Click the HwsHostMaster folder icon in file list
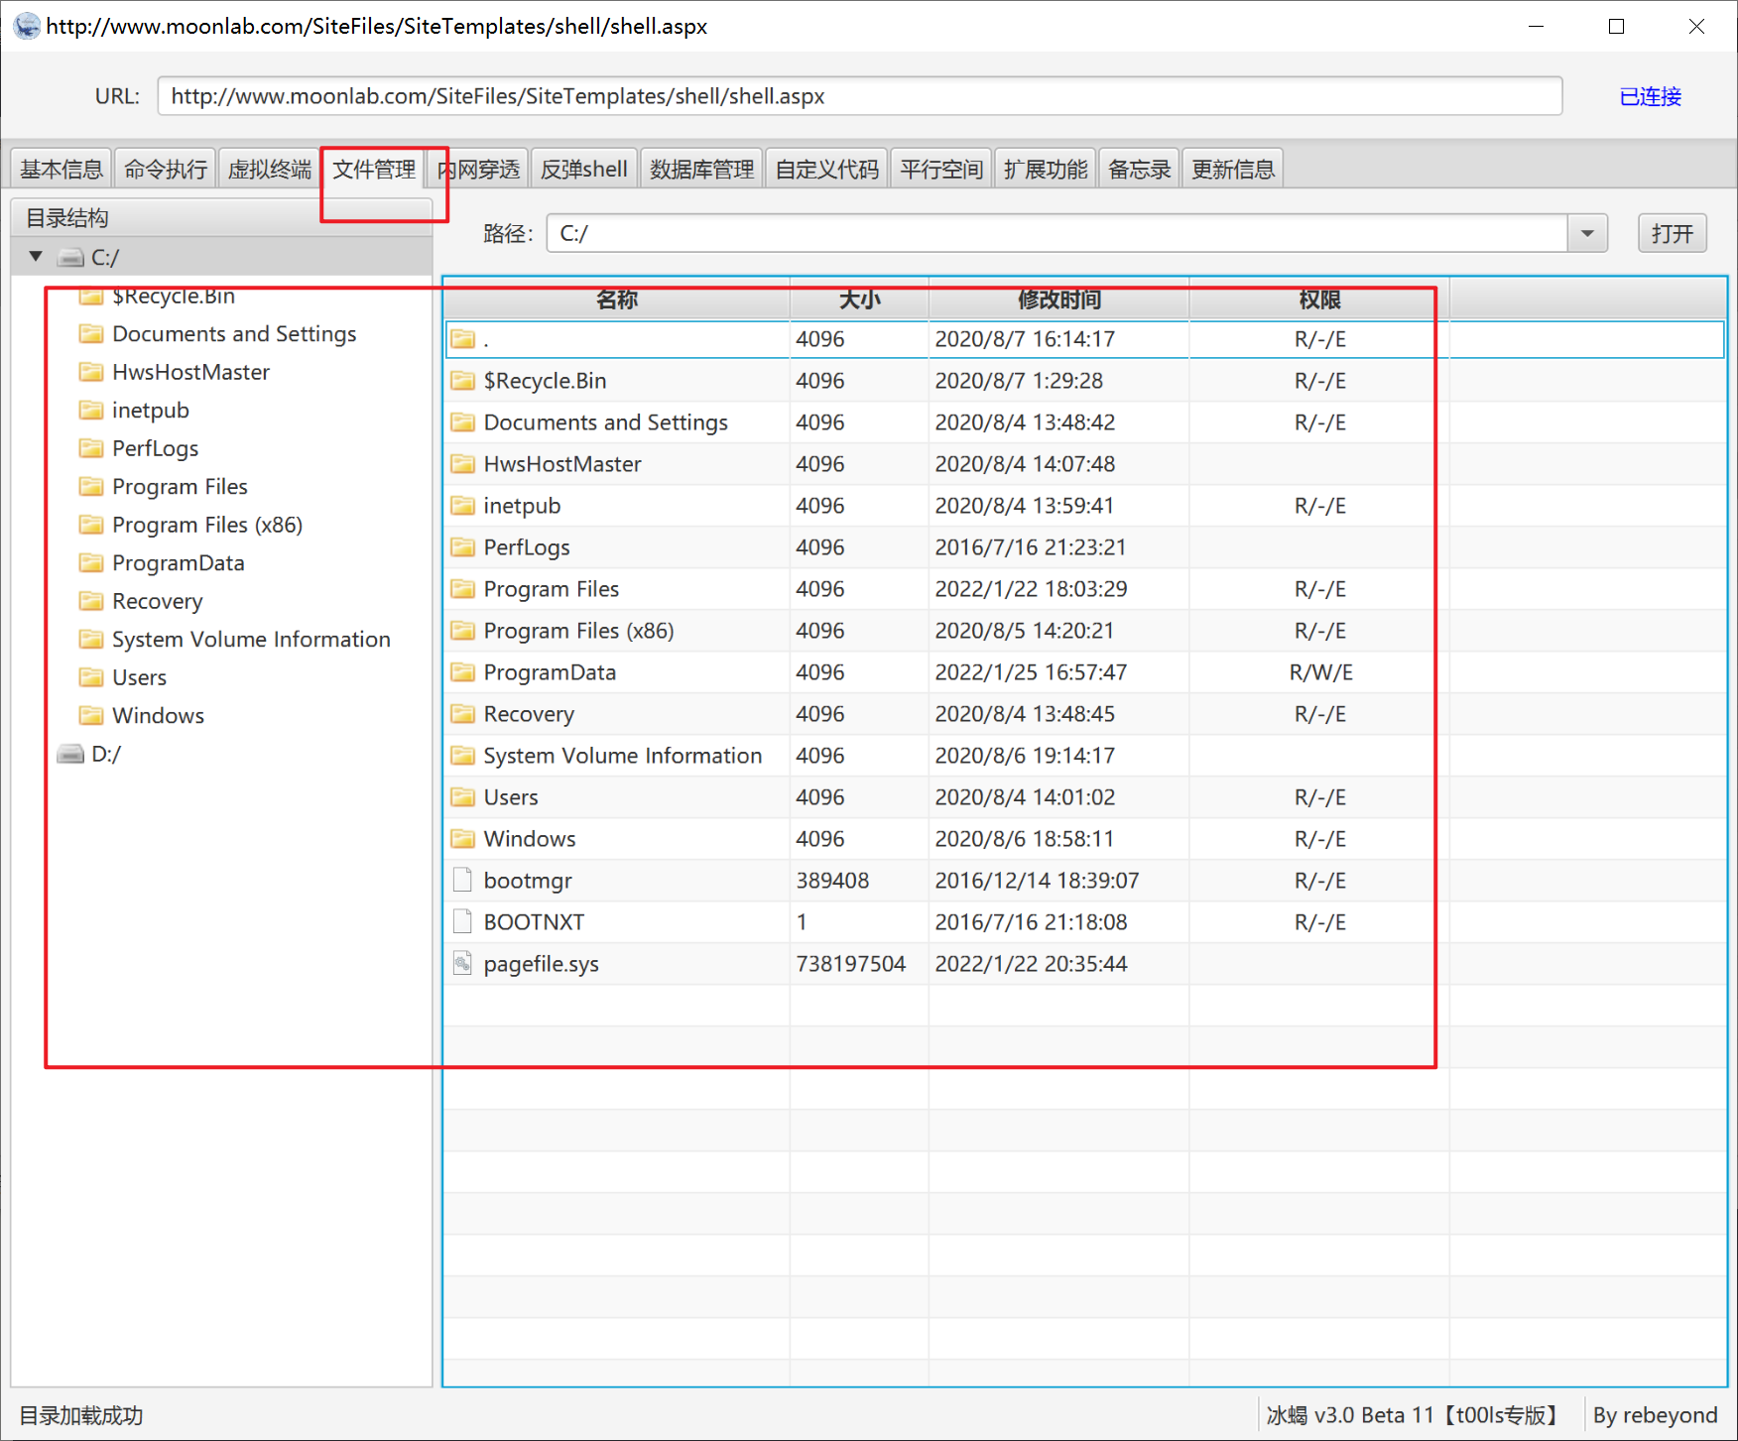This screenshot has height=1441, width=1738. click(x=462, y=463)
